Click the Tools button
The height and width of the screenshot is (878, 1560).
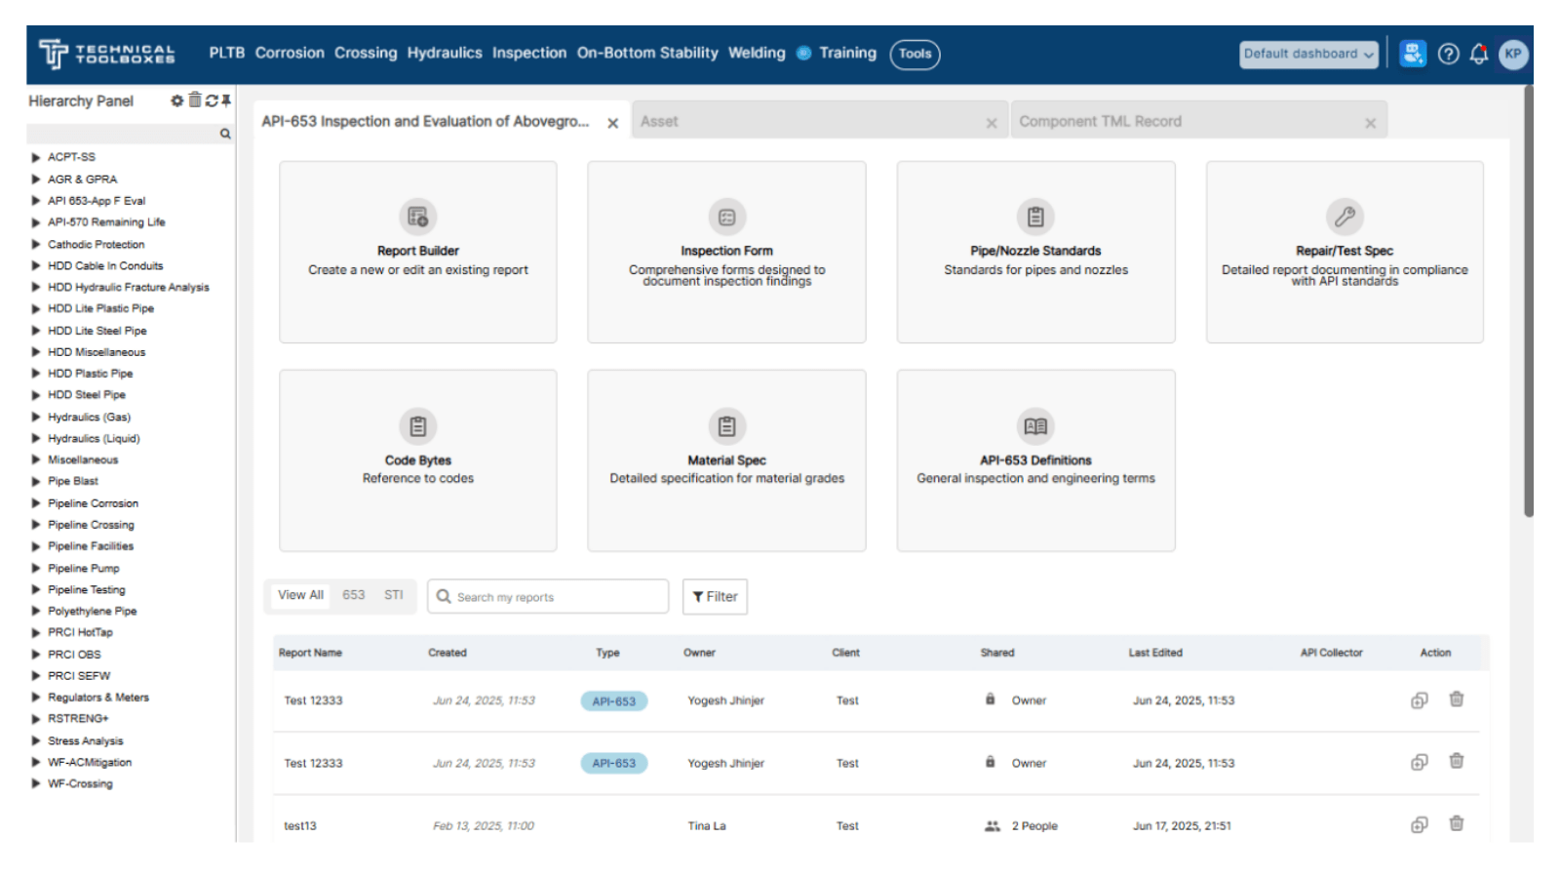point(915,54)
